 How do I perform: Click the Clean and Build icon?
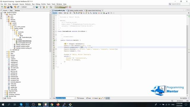(x=44, y=7)
